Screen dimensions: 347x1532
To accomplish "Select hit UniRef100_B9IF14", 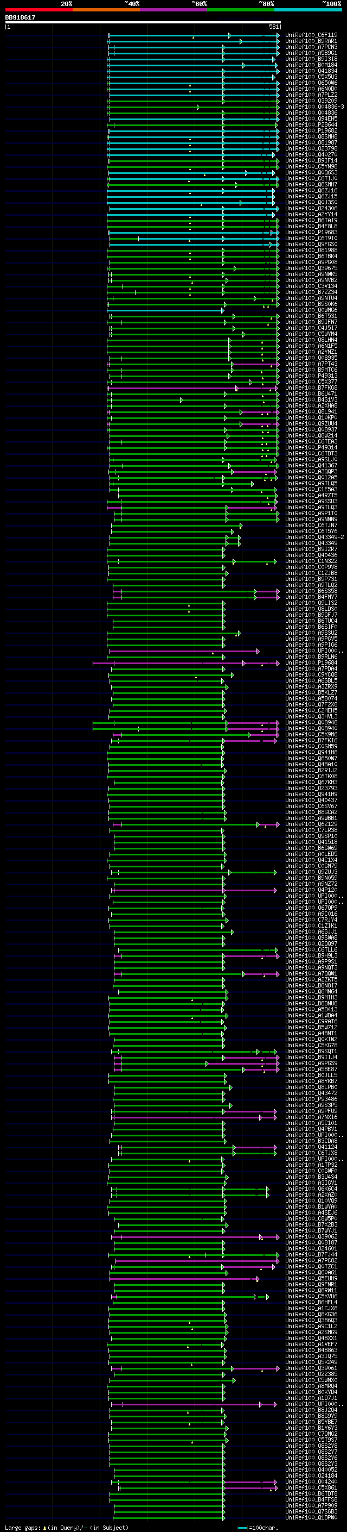I will pos(311,160).
